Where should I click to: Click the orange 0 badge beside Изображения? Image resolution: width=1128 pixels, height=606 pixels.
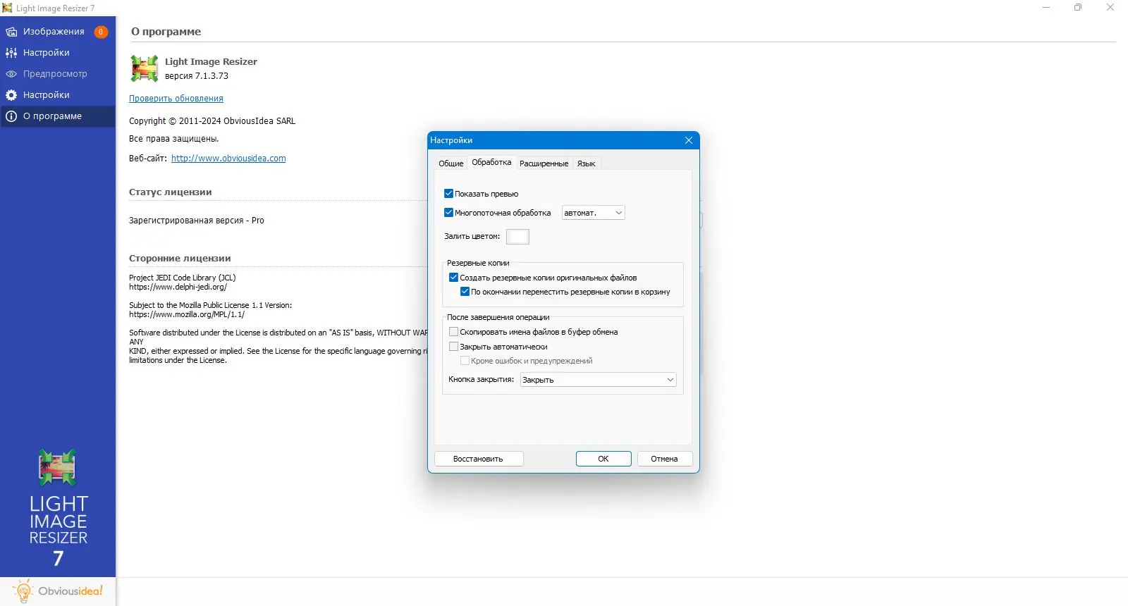tap(101, 32)
